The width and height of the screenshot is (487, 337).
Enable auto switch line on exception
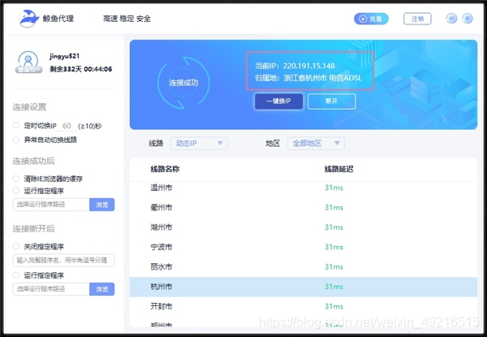16,140
